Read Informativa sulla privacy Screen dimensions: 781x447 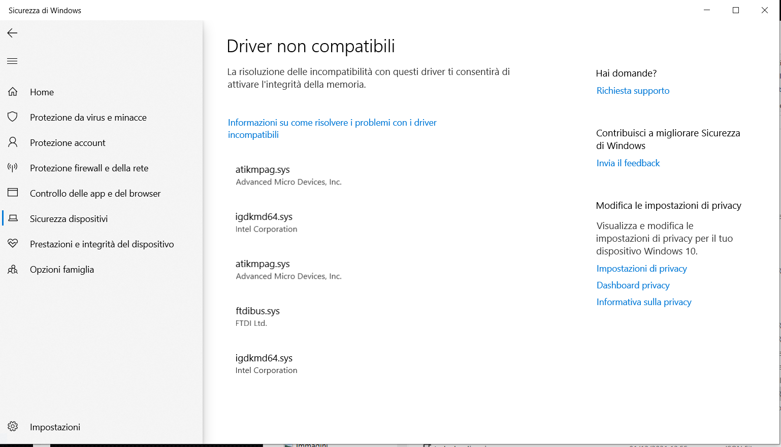[x=644, y=302]
